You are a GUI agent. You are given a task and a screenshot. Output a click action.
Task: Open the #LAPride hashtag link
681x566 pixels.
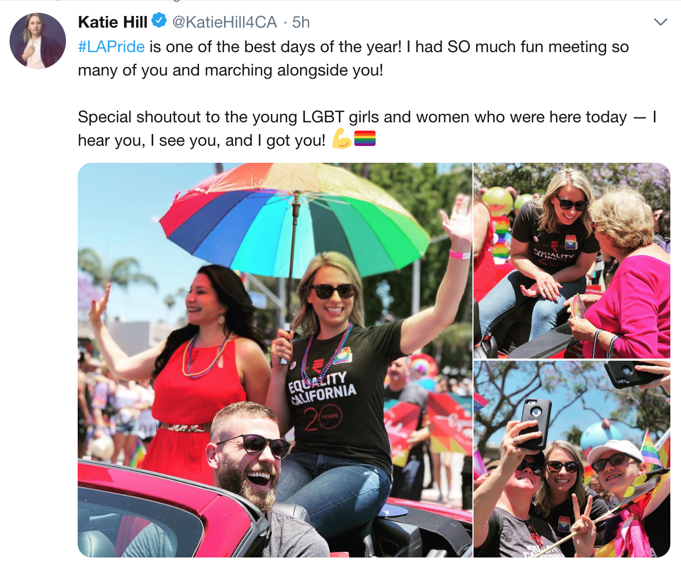[111, 47]
